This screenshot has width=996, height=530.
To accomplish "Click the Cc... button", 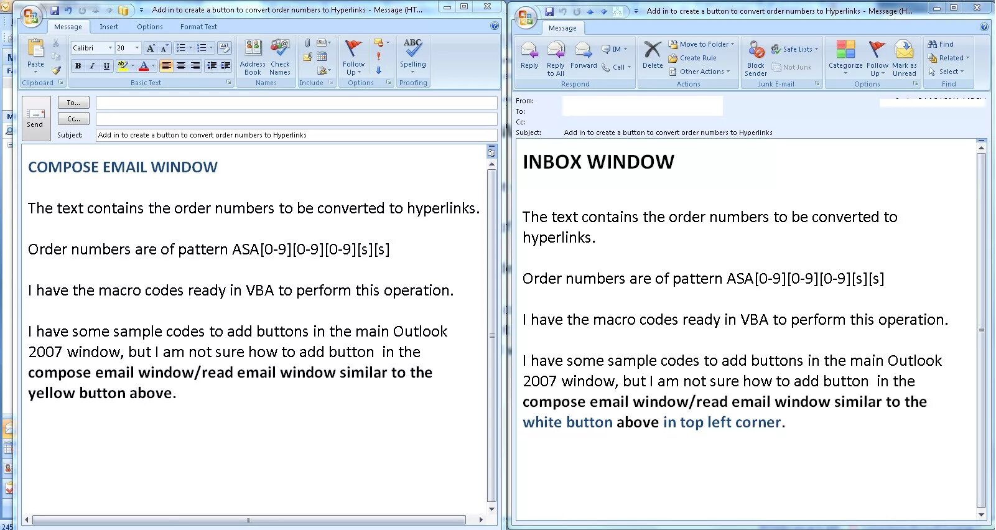I will [73, 119].
